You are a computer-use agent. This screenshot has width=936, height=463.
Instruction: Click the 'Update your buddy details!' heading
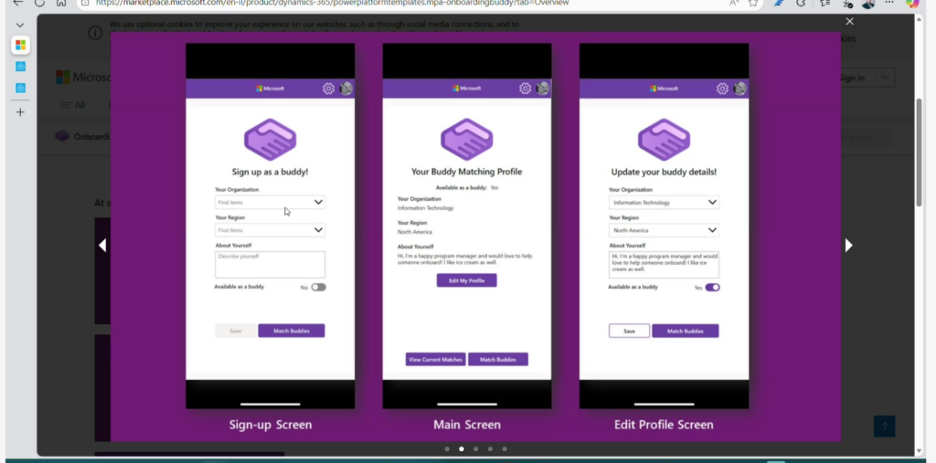(664, 172)
